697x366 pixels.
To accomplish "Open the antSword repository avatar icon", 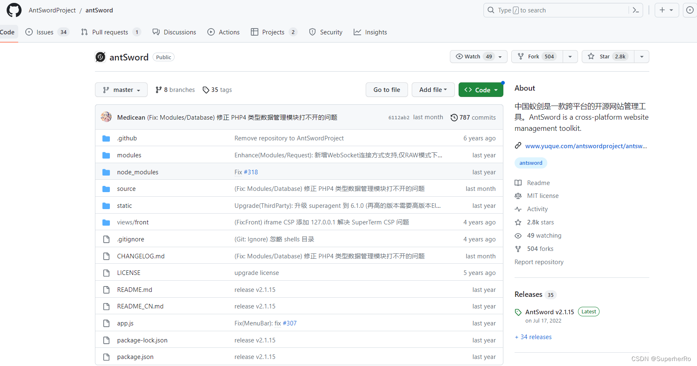I will [100, 57].
